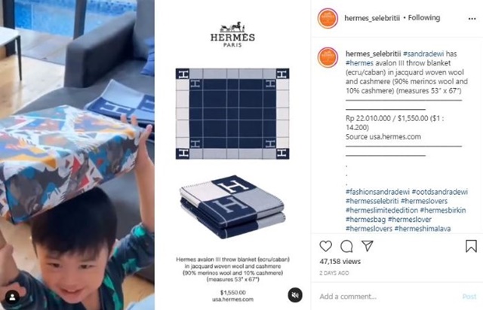Open the hermes_selebritii username in the header
This screenshot has width=483, height=310.
tap(372, 18)
